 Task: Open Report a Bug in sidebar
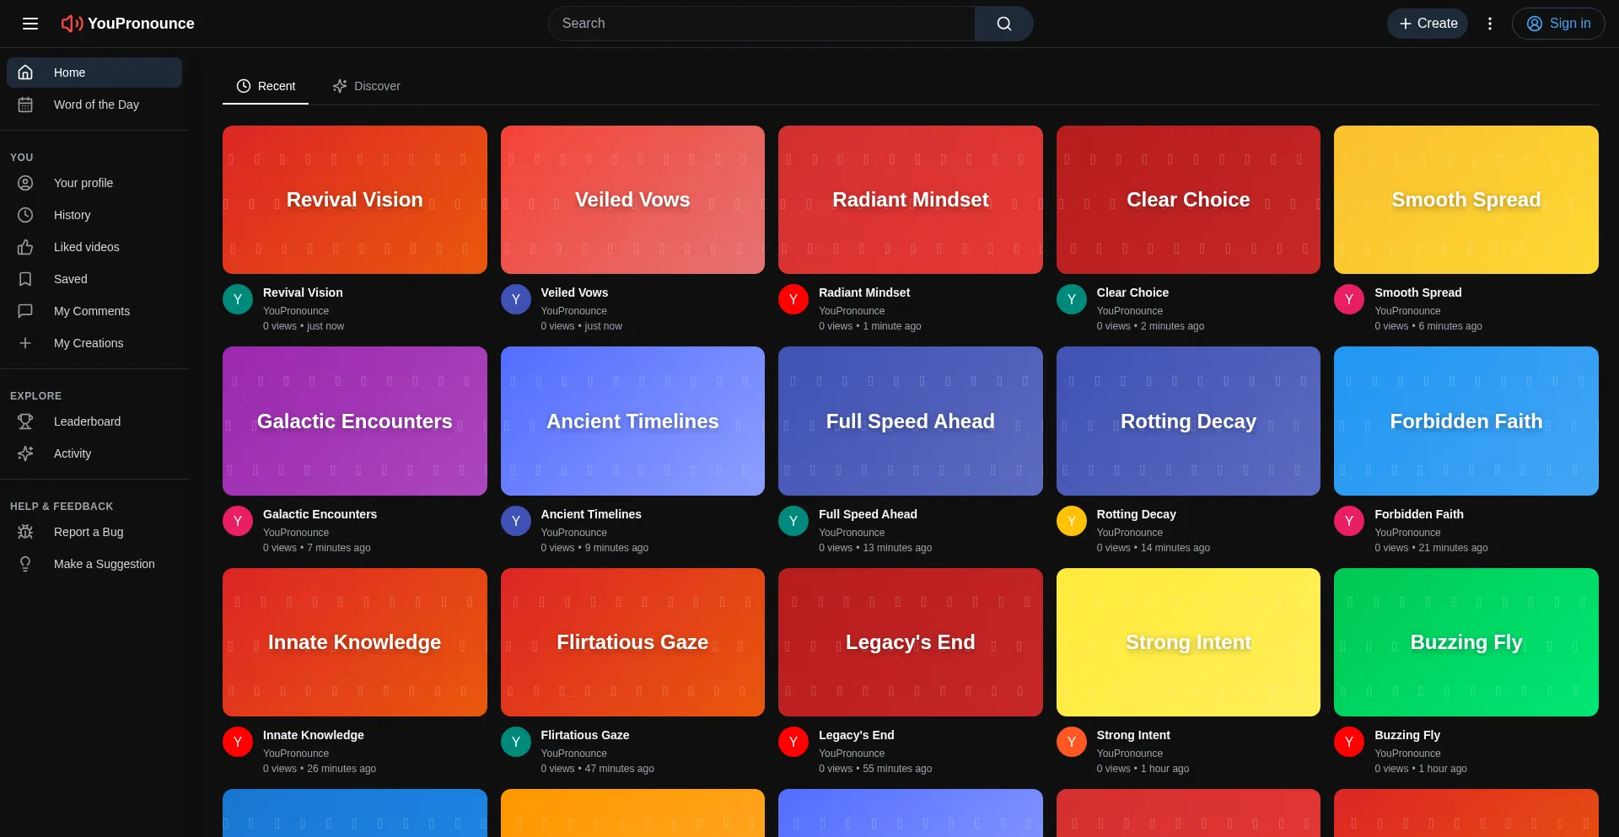tap(88, 532)
